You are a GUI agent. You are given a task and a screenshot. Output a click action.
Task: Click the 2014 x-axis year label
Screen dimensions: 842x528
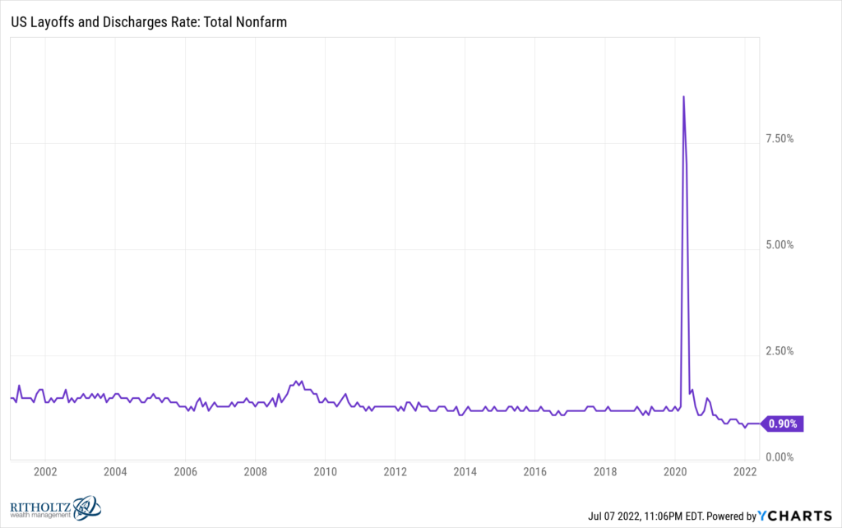(x=465, y=471)
